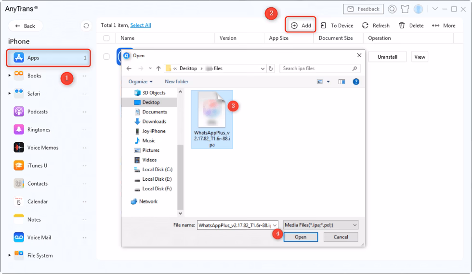The image size is (472, 274).
Task: Open the Contacts category icon
Action: [x=19, y=183]
